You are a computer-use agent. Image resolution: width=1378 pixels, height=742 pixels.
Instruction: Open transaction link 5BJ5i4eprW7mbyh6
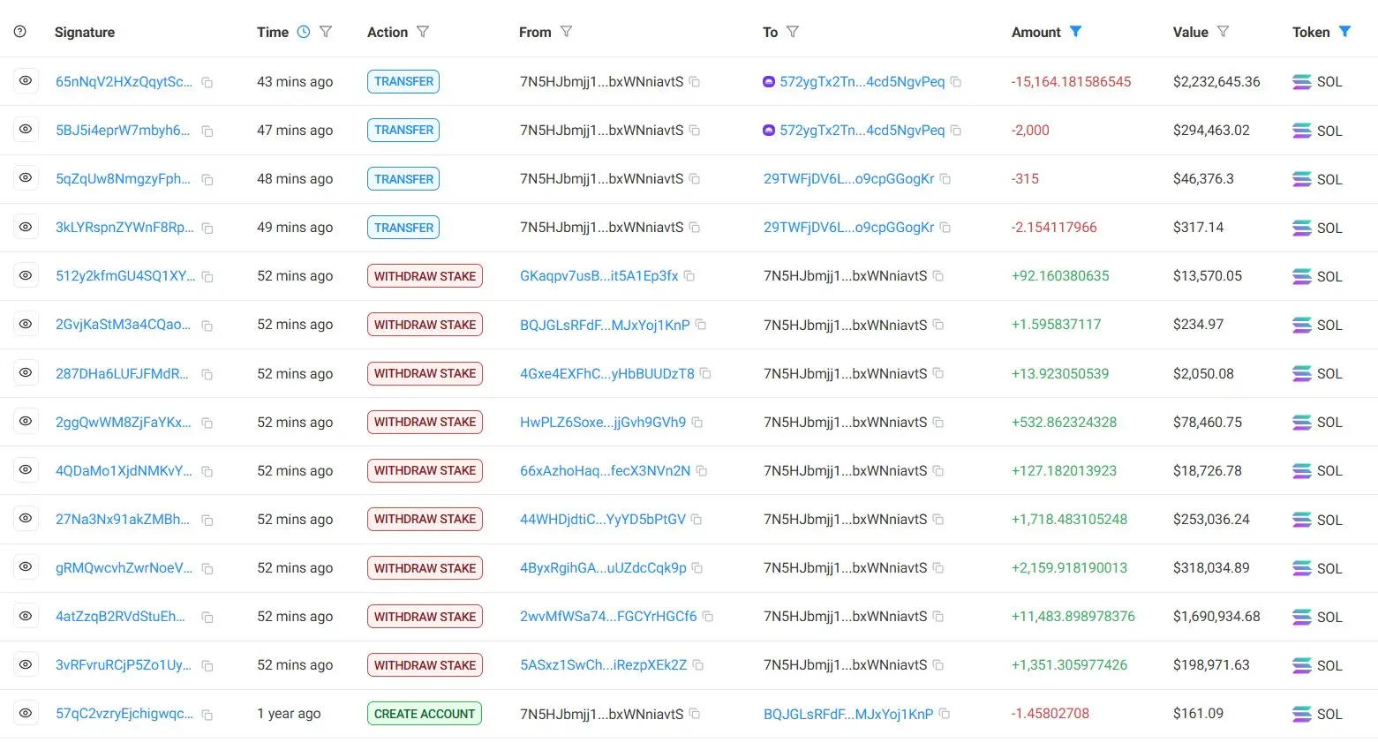123,131
